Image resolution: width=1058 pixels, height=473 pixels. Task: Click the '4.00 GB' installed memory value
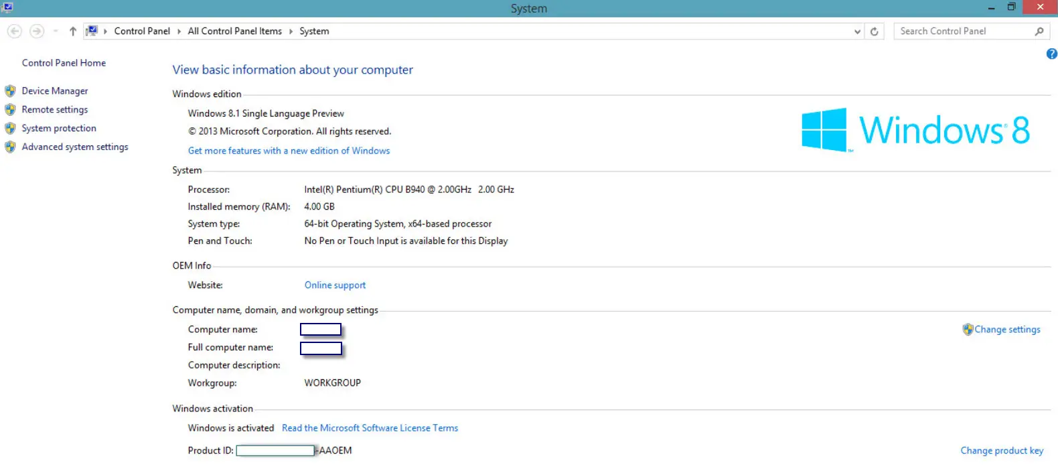[319, 207]
